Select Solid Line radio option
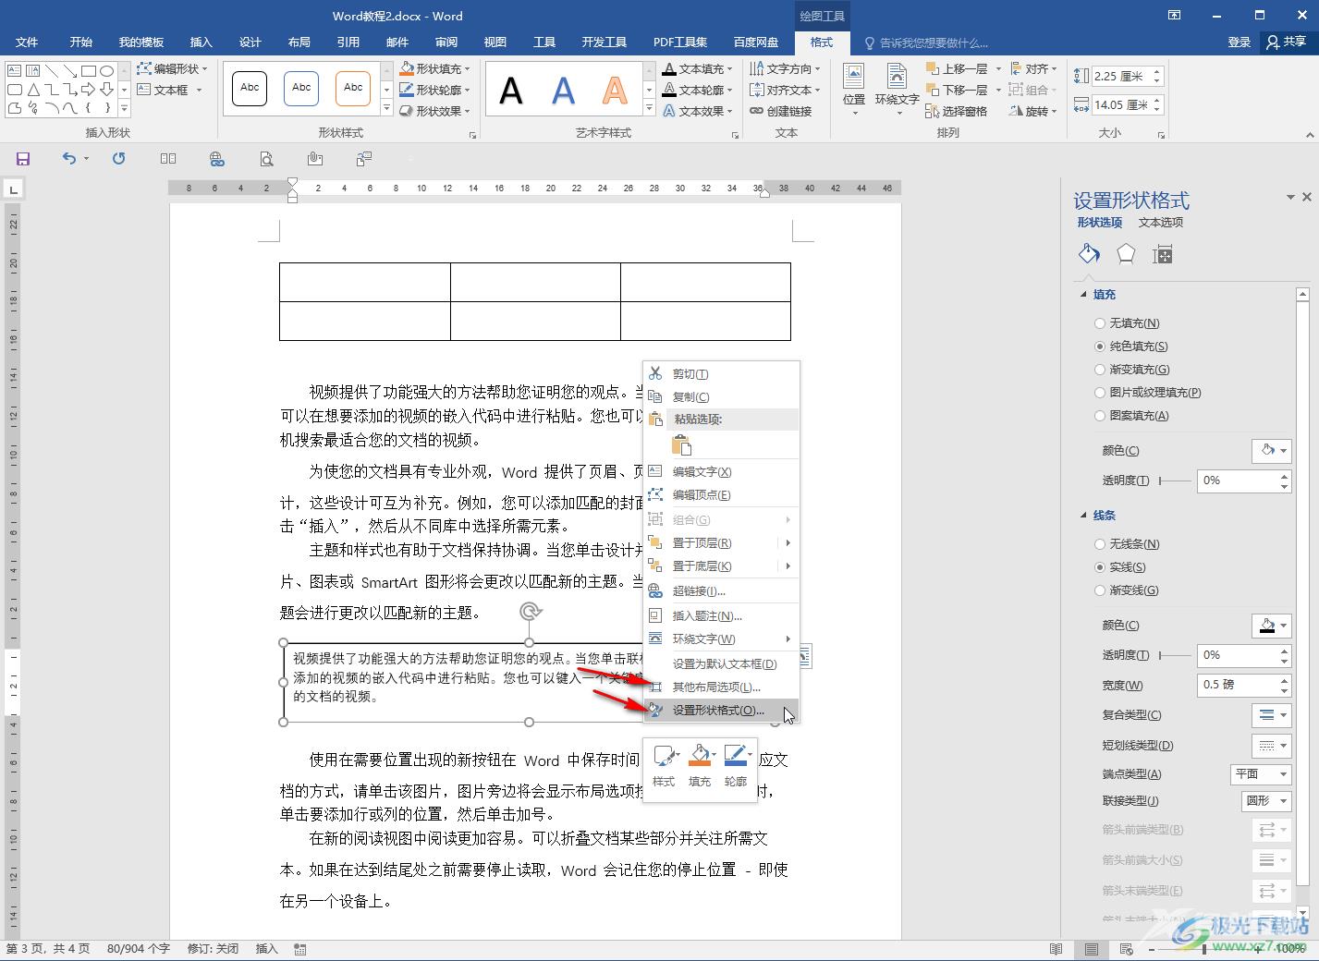The height and width of the screenshot is (961, 1319). click(x=1119, y=567)
